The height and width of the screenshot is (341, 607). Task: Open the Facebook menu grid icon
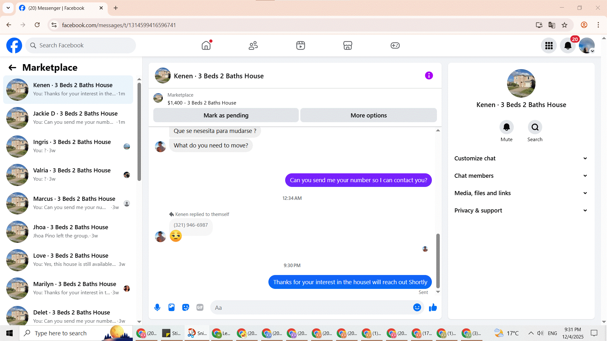(549, 45)
